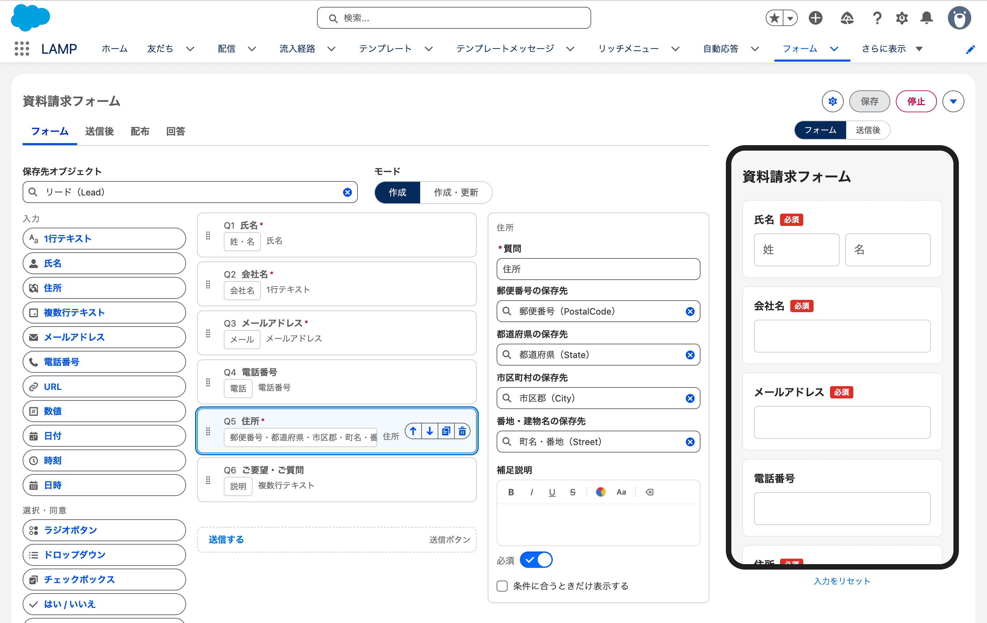
Task: Click the 停止 button
Action: pyautogui.click(x=916, y=101)
